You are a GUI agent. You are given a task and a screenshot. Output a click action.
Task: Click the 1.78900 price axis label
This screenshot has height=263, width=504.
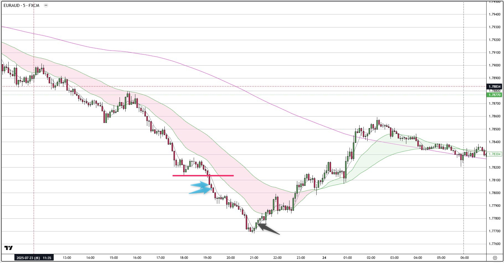coord(495,78)
